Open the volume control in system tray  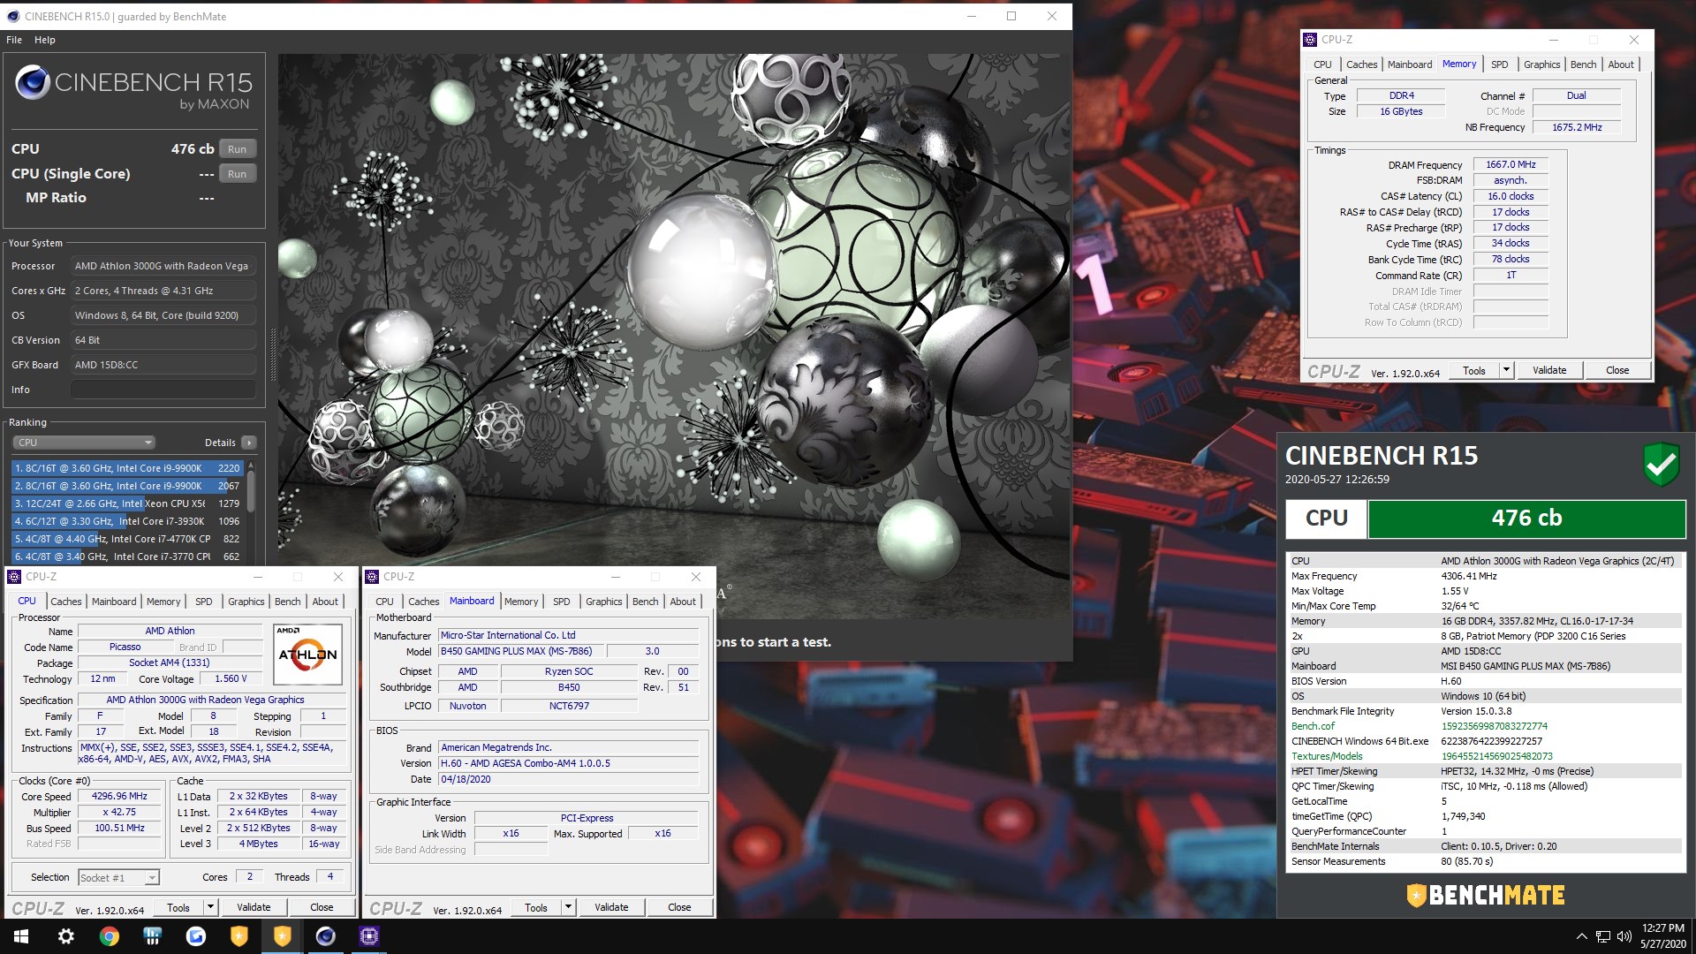[x=1624, y=936]
